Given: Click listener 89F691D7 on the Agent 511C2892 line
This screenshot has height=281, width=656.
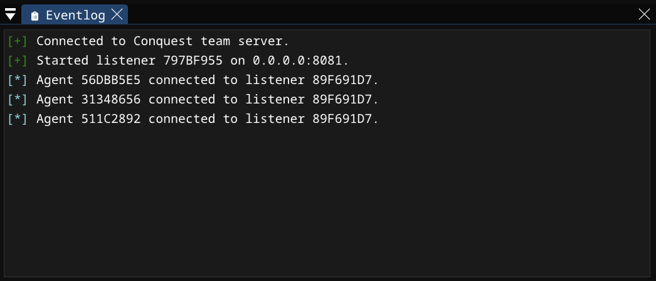Looking at the screenshot, I should (x=345, y=119).
